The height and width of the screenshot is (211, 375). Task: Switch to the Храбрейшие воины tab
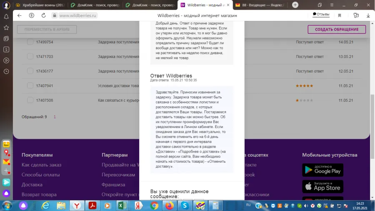point(40,5)
